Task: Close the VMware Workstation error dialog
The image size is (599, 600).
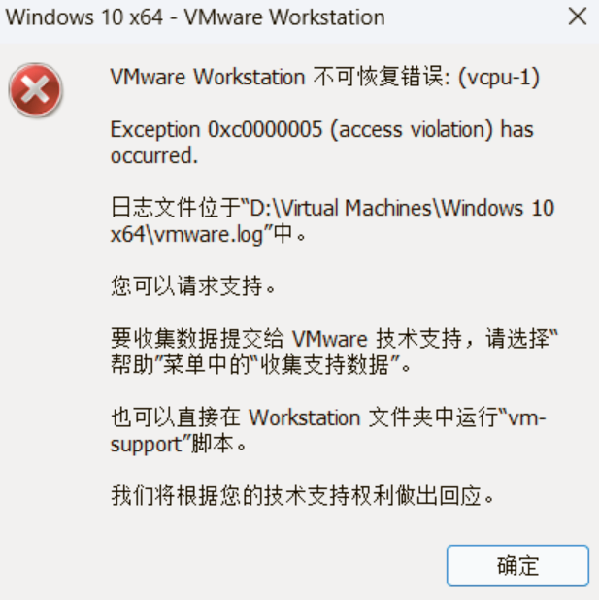Action: [578, 17]
